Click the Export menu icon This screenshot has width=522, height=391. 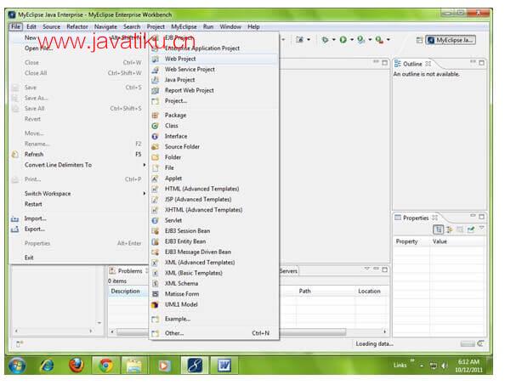click(x=15, y=229)
